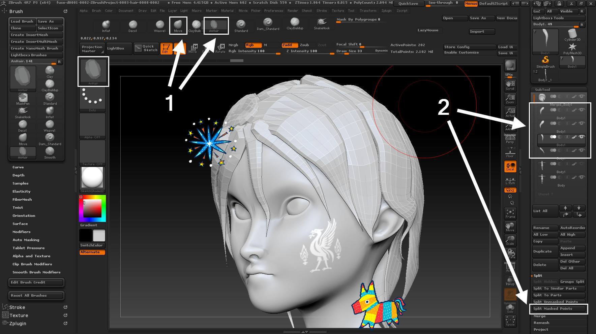Expand the Merge subtool section

coord(539,316)
